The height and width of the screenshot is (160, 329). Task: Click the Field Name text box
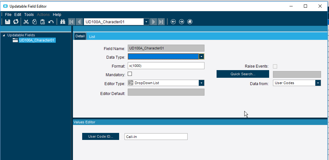pyautogui.click(x=166, y=48)
